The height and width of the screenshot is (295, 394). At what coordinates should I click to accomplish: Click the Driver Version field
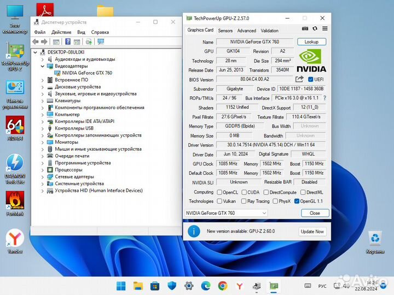[271, 145]
